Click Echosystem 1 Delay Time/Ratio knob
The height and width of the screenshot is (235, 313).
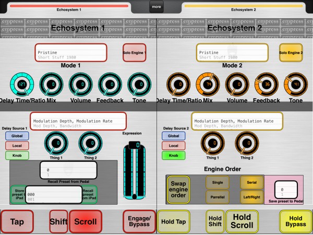(x=22, y=84)
